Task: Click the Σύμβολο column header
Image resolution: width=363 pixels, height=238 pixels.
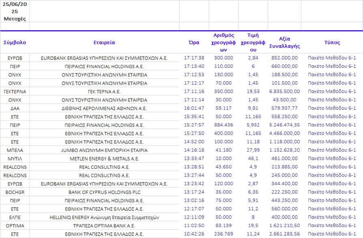Action: [x=15, y=43]
